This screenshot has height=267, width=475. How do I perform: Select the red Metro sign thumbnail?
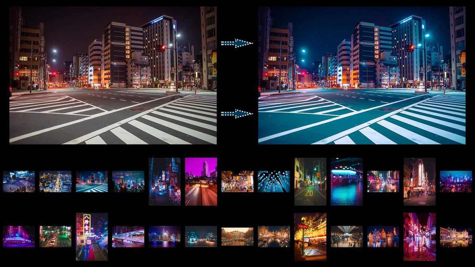tap(310, 237)
